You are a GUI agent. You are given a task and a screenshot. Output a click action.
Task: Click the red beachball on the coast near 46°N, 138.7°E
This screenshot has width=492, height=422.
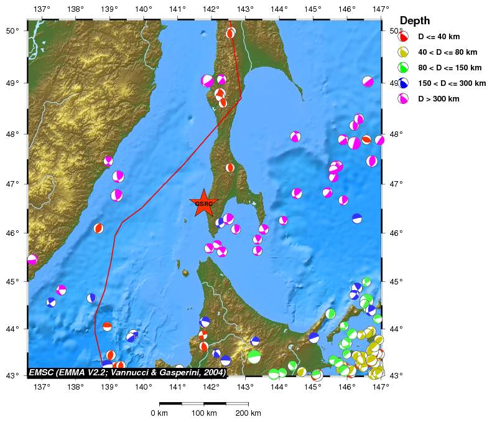[x=98, y=228]
